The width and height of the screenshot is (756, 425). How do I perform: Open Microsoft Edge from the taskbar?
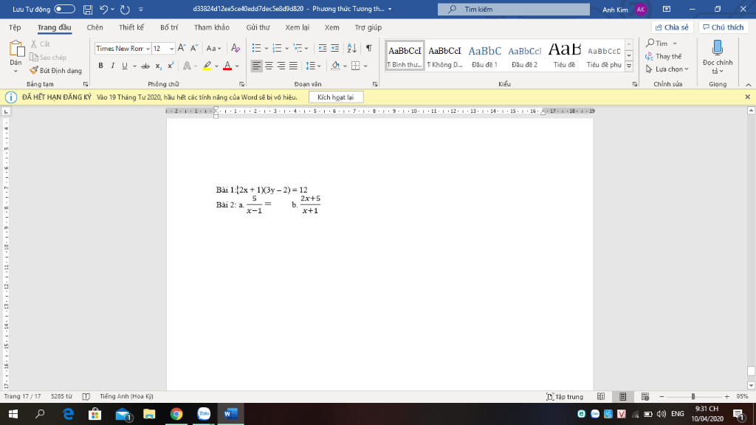coord(68,414)
